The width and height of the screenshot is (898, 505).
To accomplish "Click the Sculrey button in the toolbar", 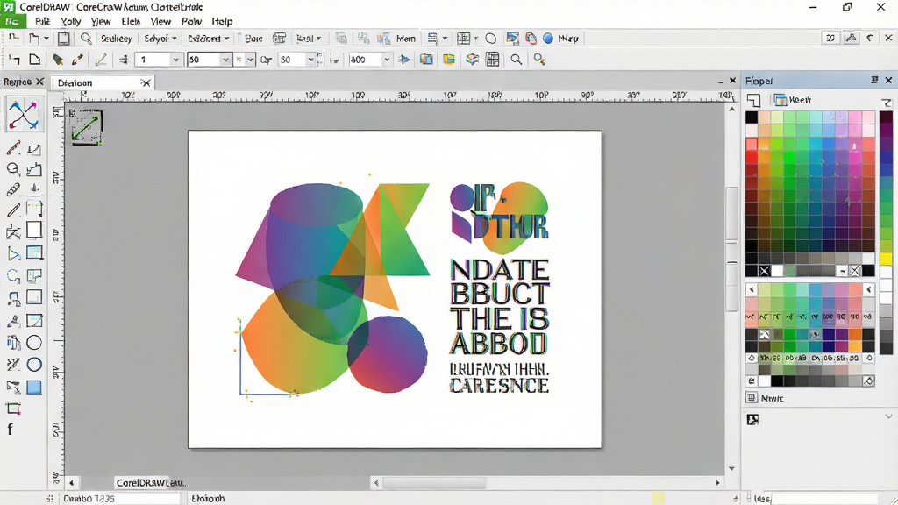I will tap(117, 39).
